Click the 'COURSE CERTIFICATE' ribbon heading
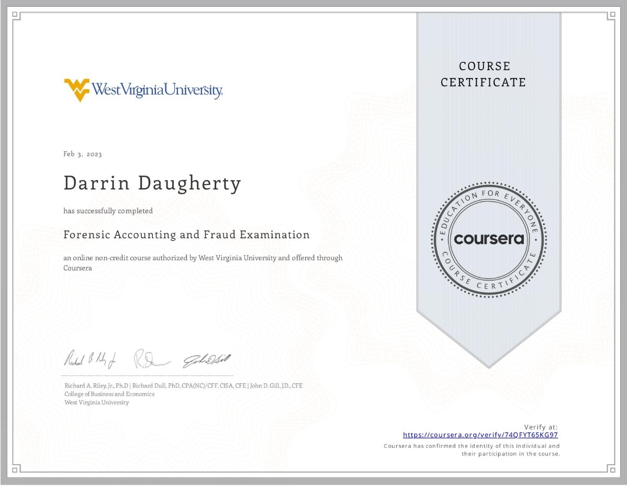The height and width of the screenshot is (486, 627). click(485, 74)
